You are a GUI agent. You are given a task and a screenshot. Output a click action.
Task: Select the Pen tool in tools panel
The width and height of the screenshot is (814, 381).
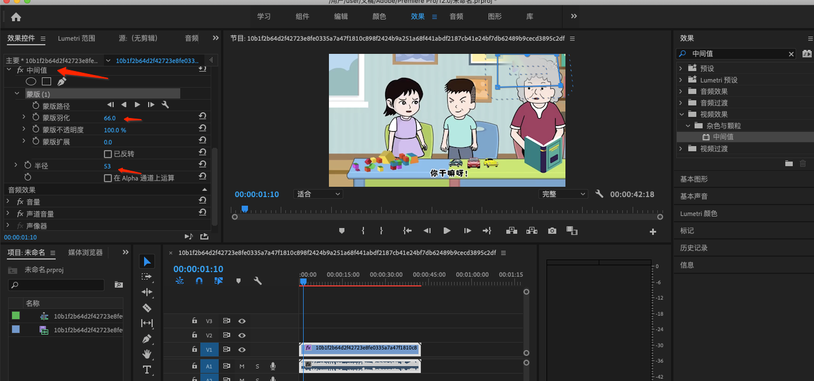(147, 339)
